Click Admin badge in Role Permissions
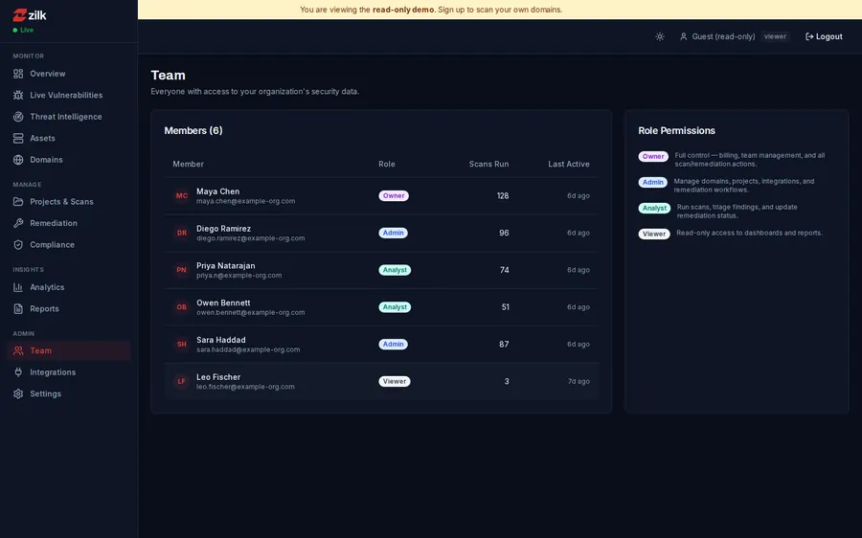The image size is (862, 538). point(652,182)
